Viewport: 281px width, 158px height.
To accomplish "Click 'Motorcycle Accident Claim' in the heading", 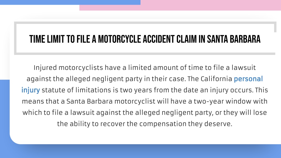I will coord(147,39).
